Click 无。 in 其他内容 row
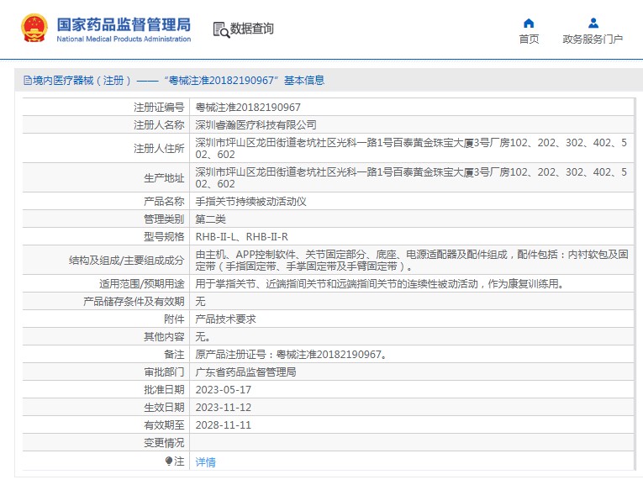 203,336
